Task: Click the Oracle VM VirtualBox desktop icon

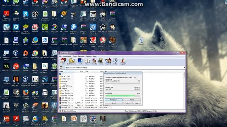Action: (x=26, y=81)
